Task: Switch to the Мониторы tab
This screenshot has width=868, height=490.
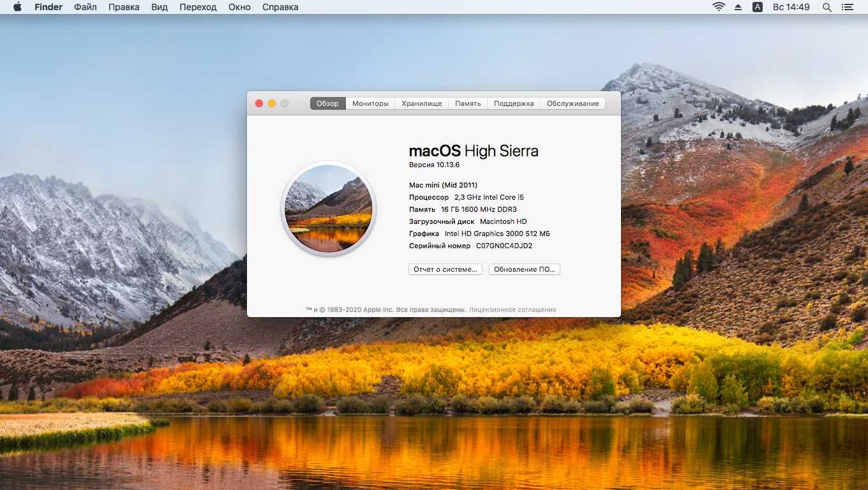Action: [x=370, y=103]
